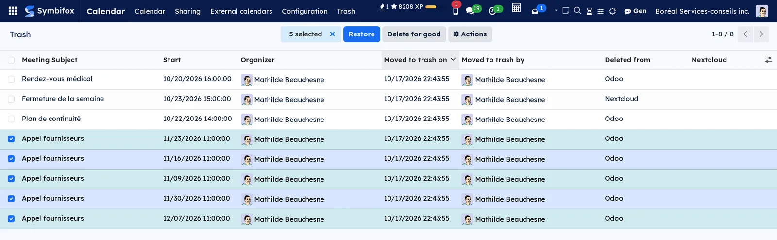Click the Calendar app title
Image resolution: width=777 pixels, height=240 pixels.
[x=105, y=11]
